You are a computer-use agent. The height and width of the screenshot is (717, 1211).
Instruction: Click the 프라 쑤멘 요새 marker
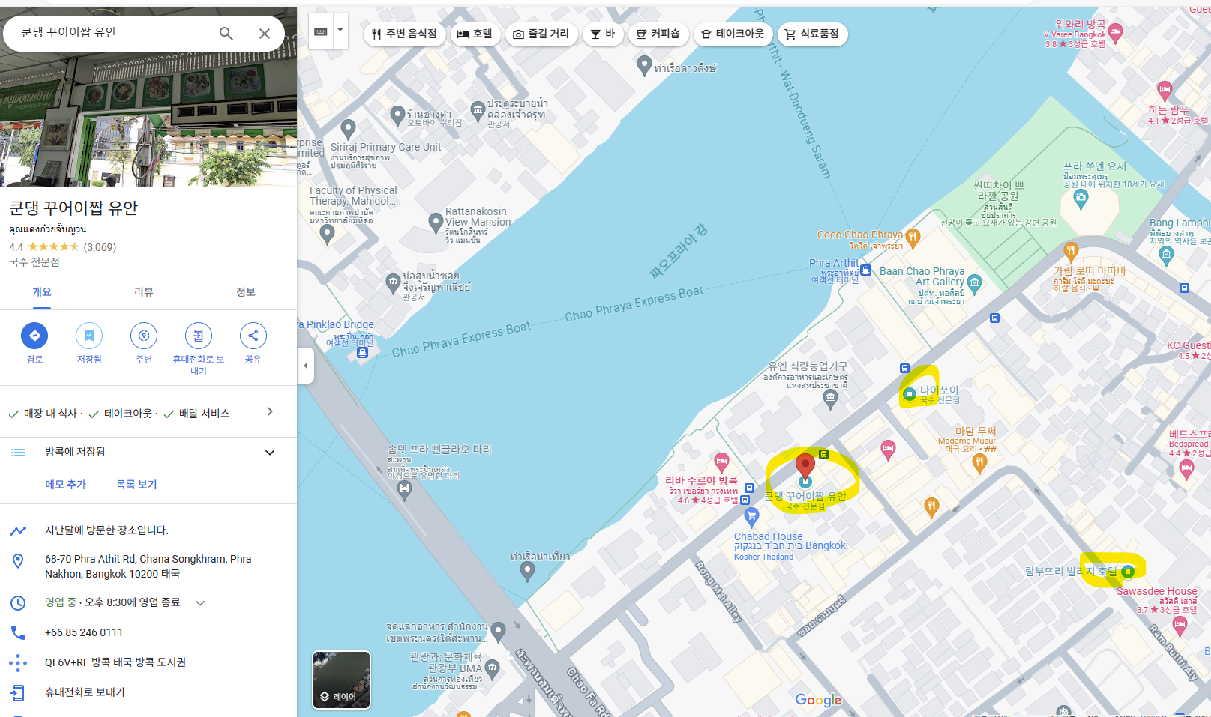pos(1081,199)
